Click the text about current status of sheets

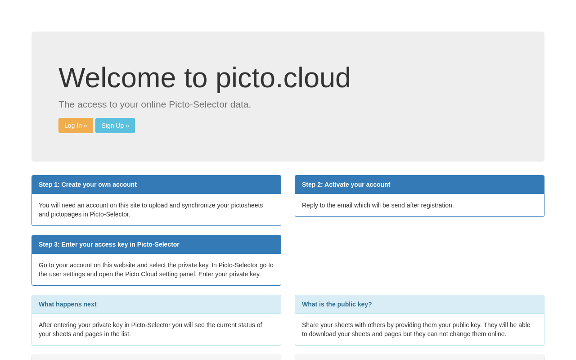coord(150,329)
